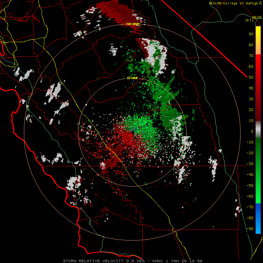Select the 0 value on velocity scale
Viewport: 263px width, 263px height.
252,131
